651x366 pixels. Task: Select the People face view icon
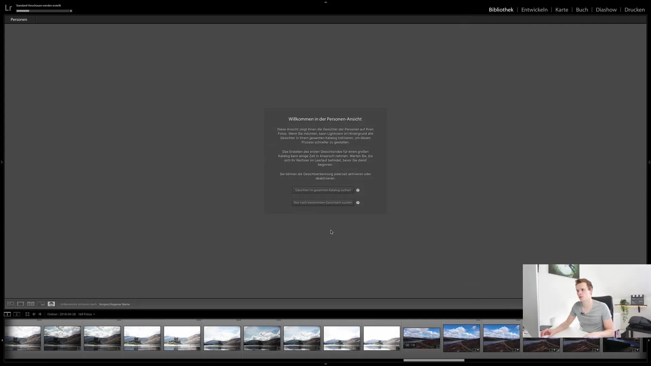pos(51,304)
